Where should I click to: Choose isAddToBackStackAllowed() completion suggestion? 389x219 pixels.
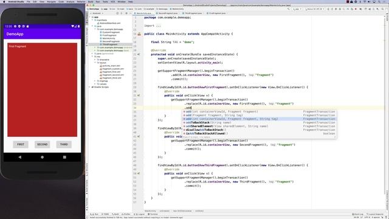pos(260,133)
